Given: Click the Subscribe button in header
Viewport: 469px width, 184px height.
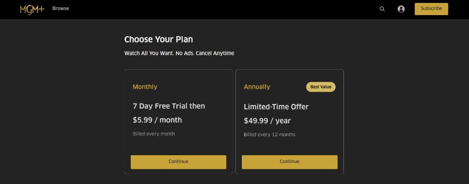Looking at the screenshot, I should (431, 9).
